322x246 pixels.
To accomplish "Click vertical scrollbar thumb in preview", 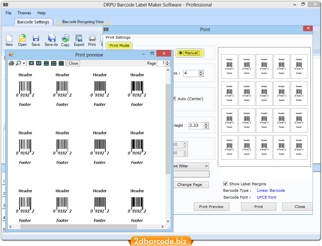I will (x=168, y=129).
